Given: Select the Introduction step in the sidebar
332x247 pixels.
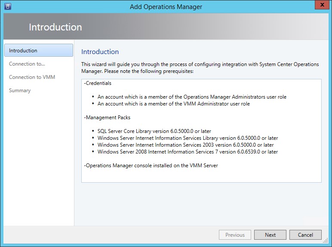Looking at the screenshot, I should point(39,50).
